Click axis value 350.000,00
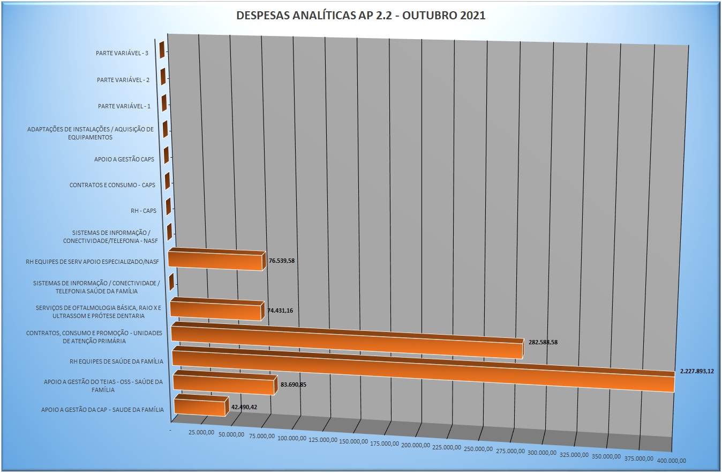This screenshot has height=473, width=722. pos(606,457)
